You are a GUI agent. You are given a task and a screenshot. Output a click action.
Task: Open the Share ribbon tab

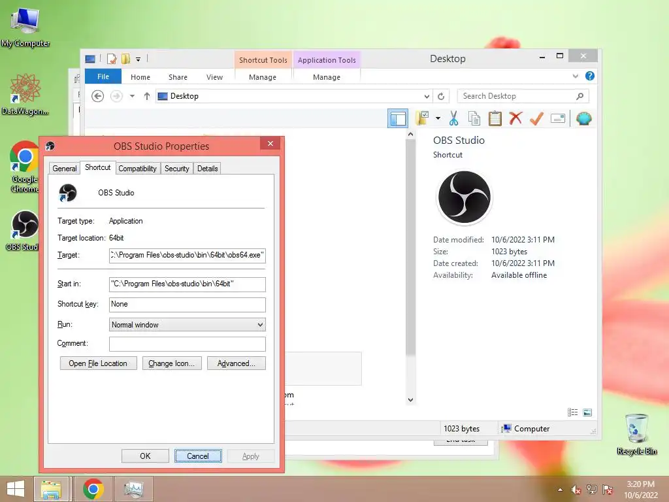(x=178, y=77)
